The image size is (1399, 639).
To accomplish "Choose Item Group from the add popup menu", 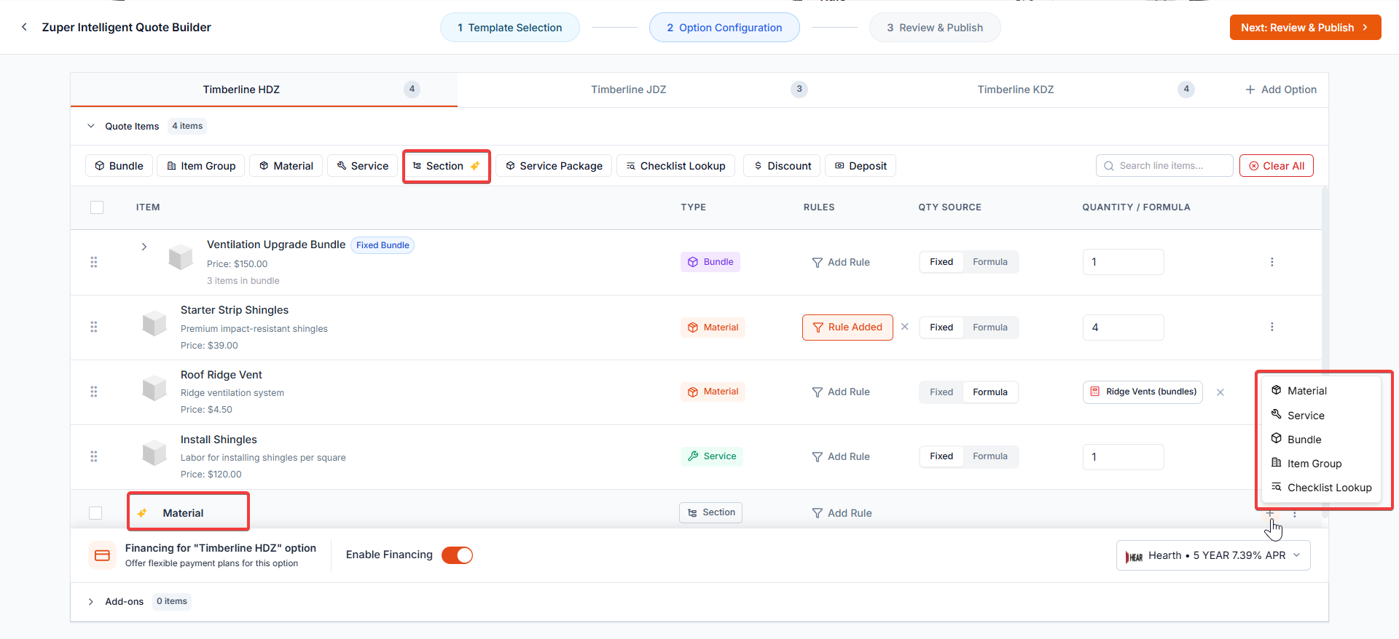I will (1321, 464).
